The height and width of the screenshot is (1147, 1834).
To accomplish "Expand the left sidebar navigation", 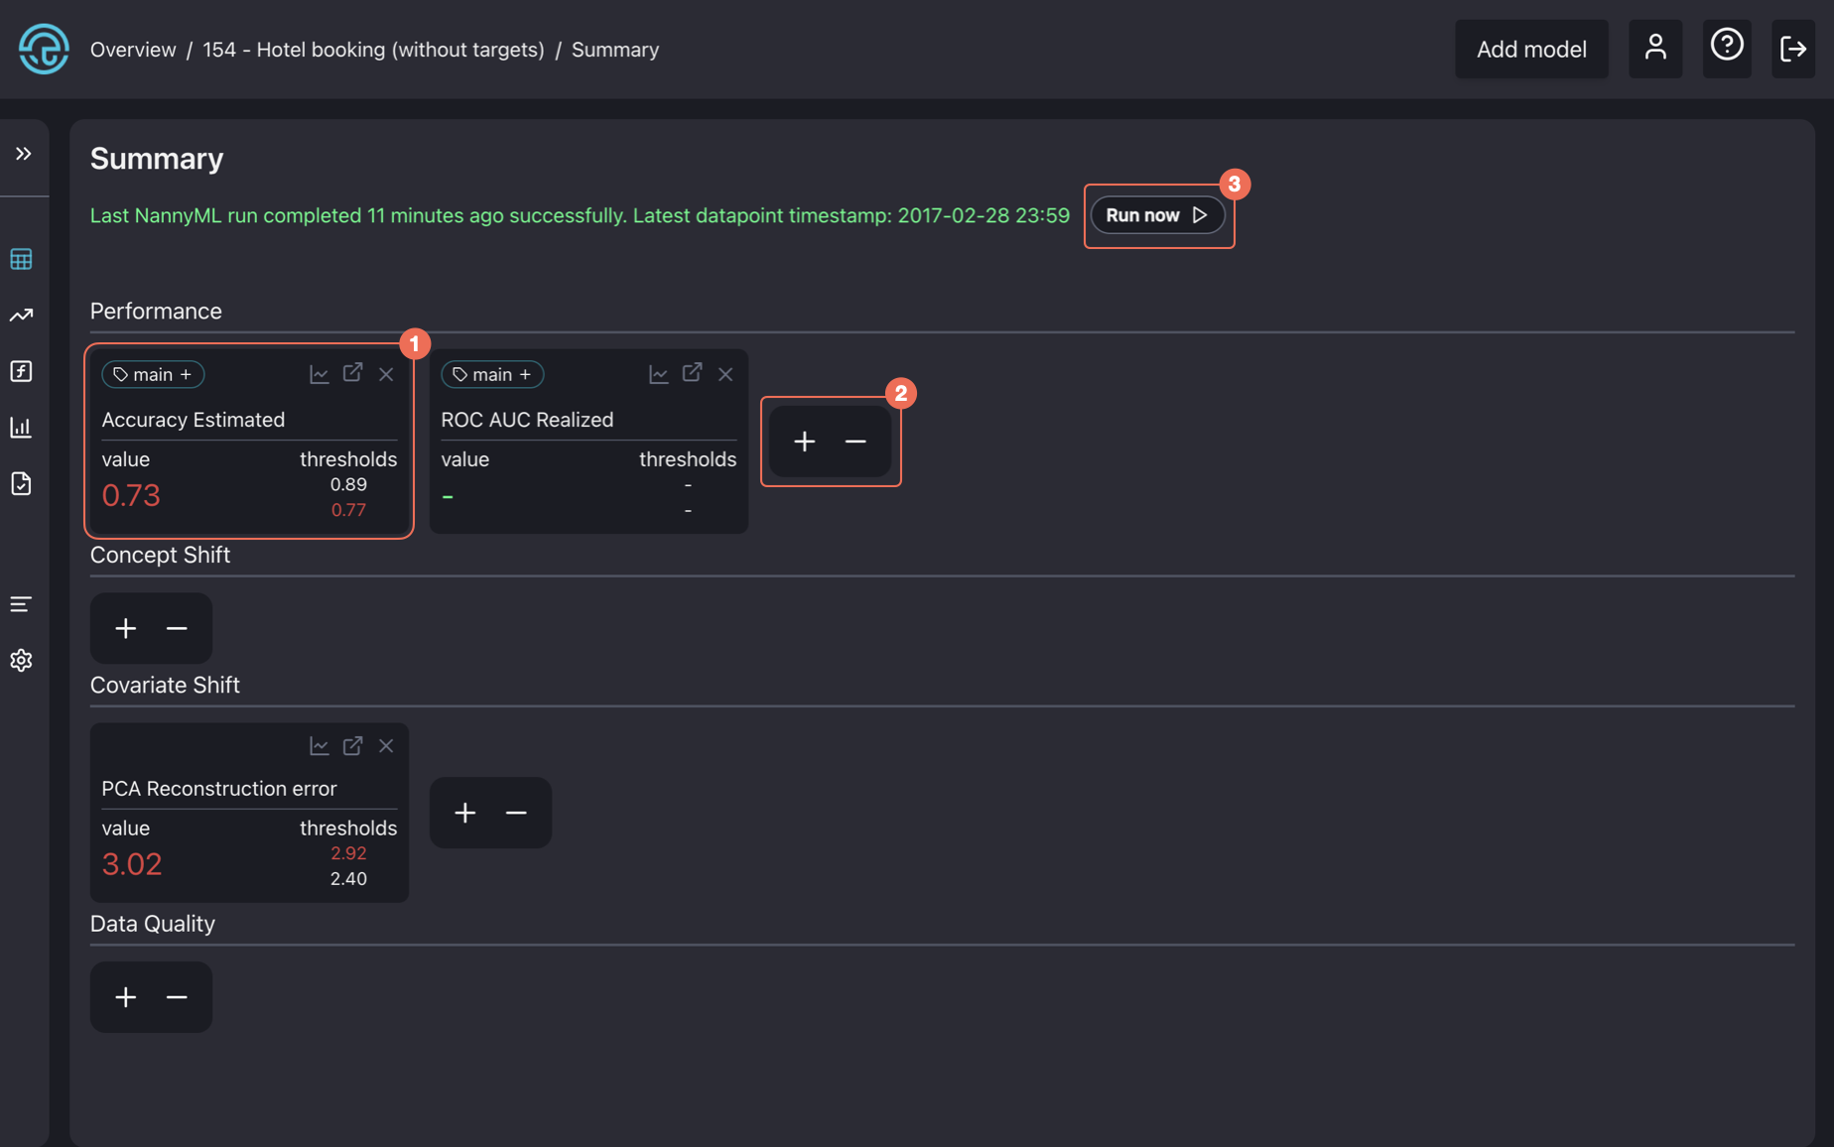I will (x=23, y=154).
